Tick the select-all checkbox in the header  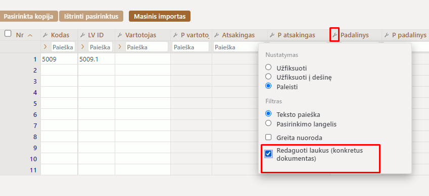click(x=8, y=34)
